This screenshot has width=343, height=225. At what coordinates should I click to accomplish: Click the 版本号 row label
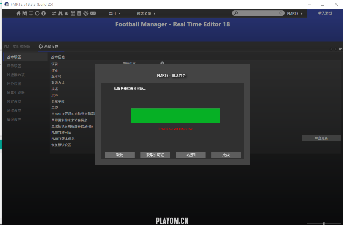pos(56,76)
